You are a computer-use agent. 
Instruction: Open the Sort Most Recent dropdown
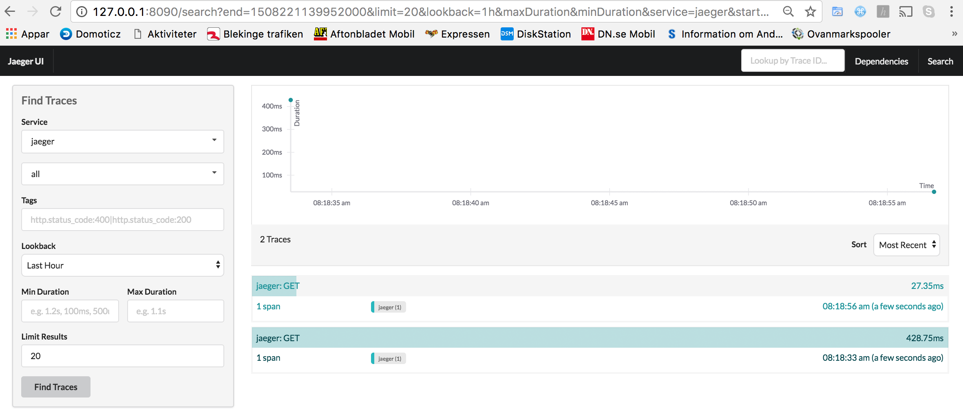click(x=907, y=245)
